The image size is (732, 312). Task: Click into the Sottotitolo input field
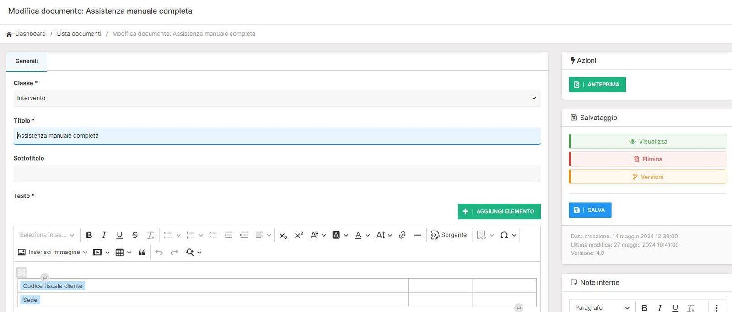coord(277,173)
